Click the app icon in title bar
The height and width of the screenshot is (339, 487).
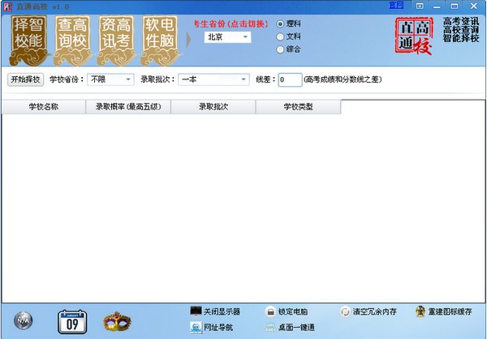8,6
